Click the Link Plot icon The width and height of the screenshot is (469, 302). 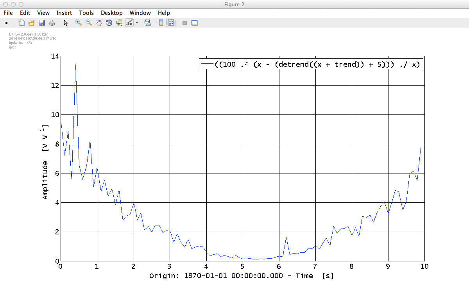point(148,23)
